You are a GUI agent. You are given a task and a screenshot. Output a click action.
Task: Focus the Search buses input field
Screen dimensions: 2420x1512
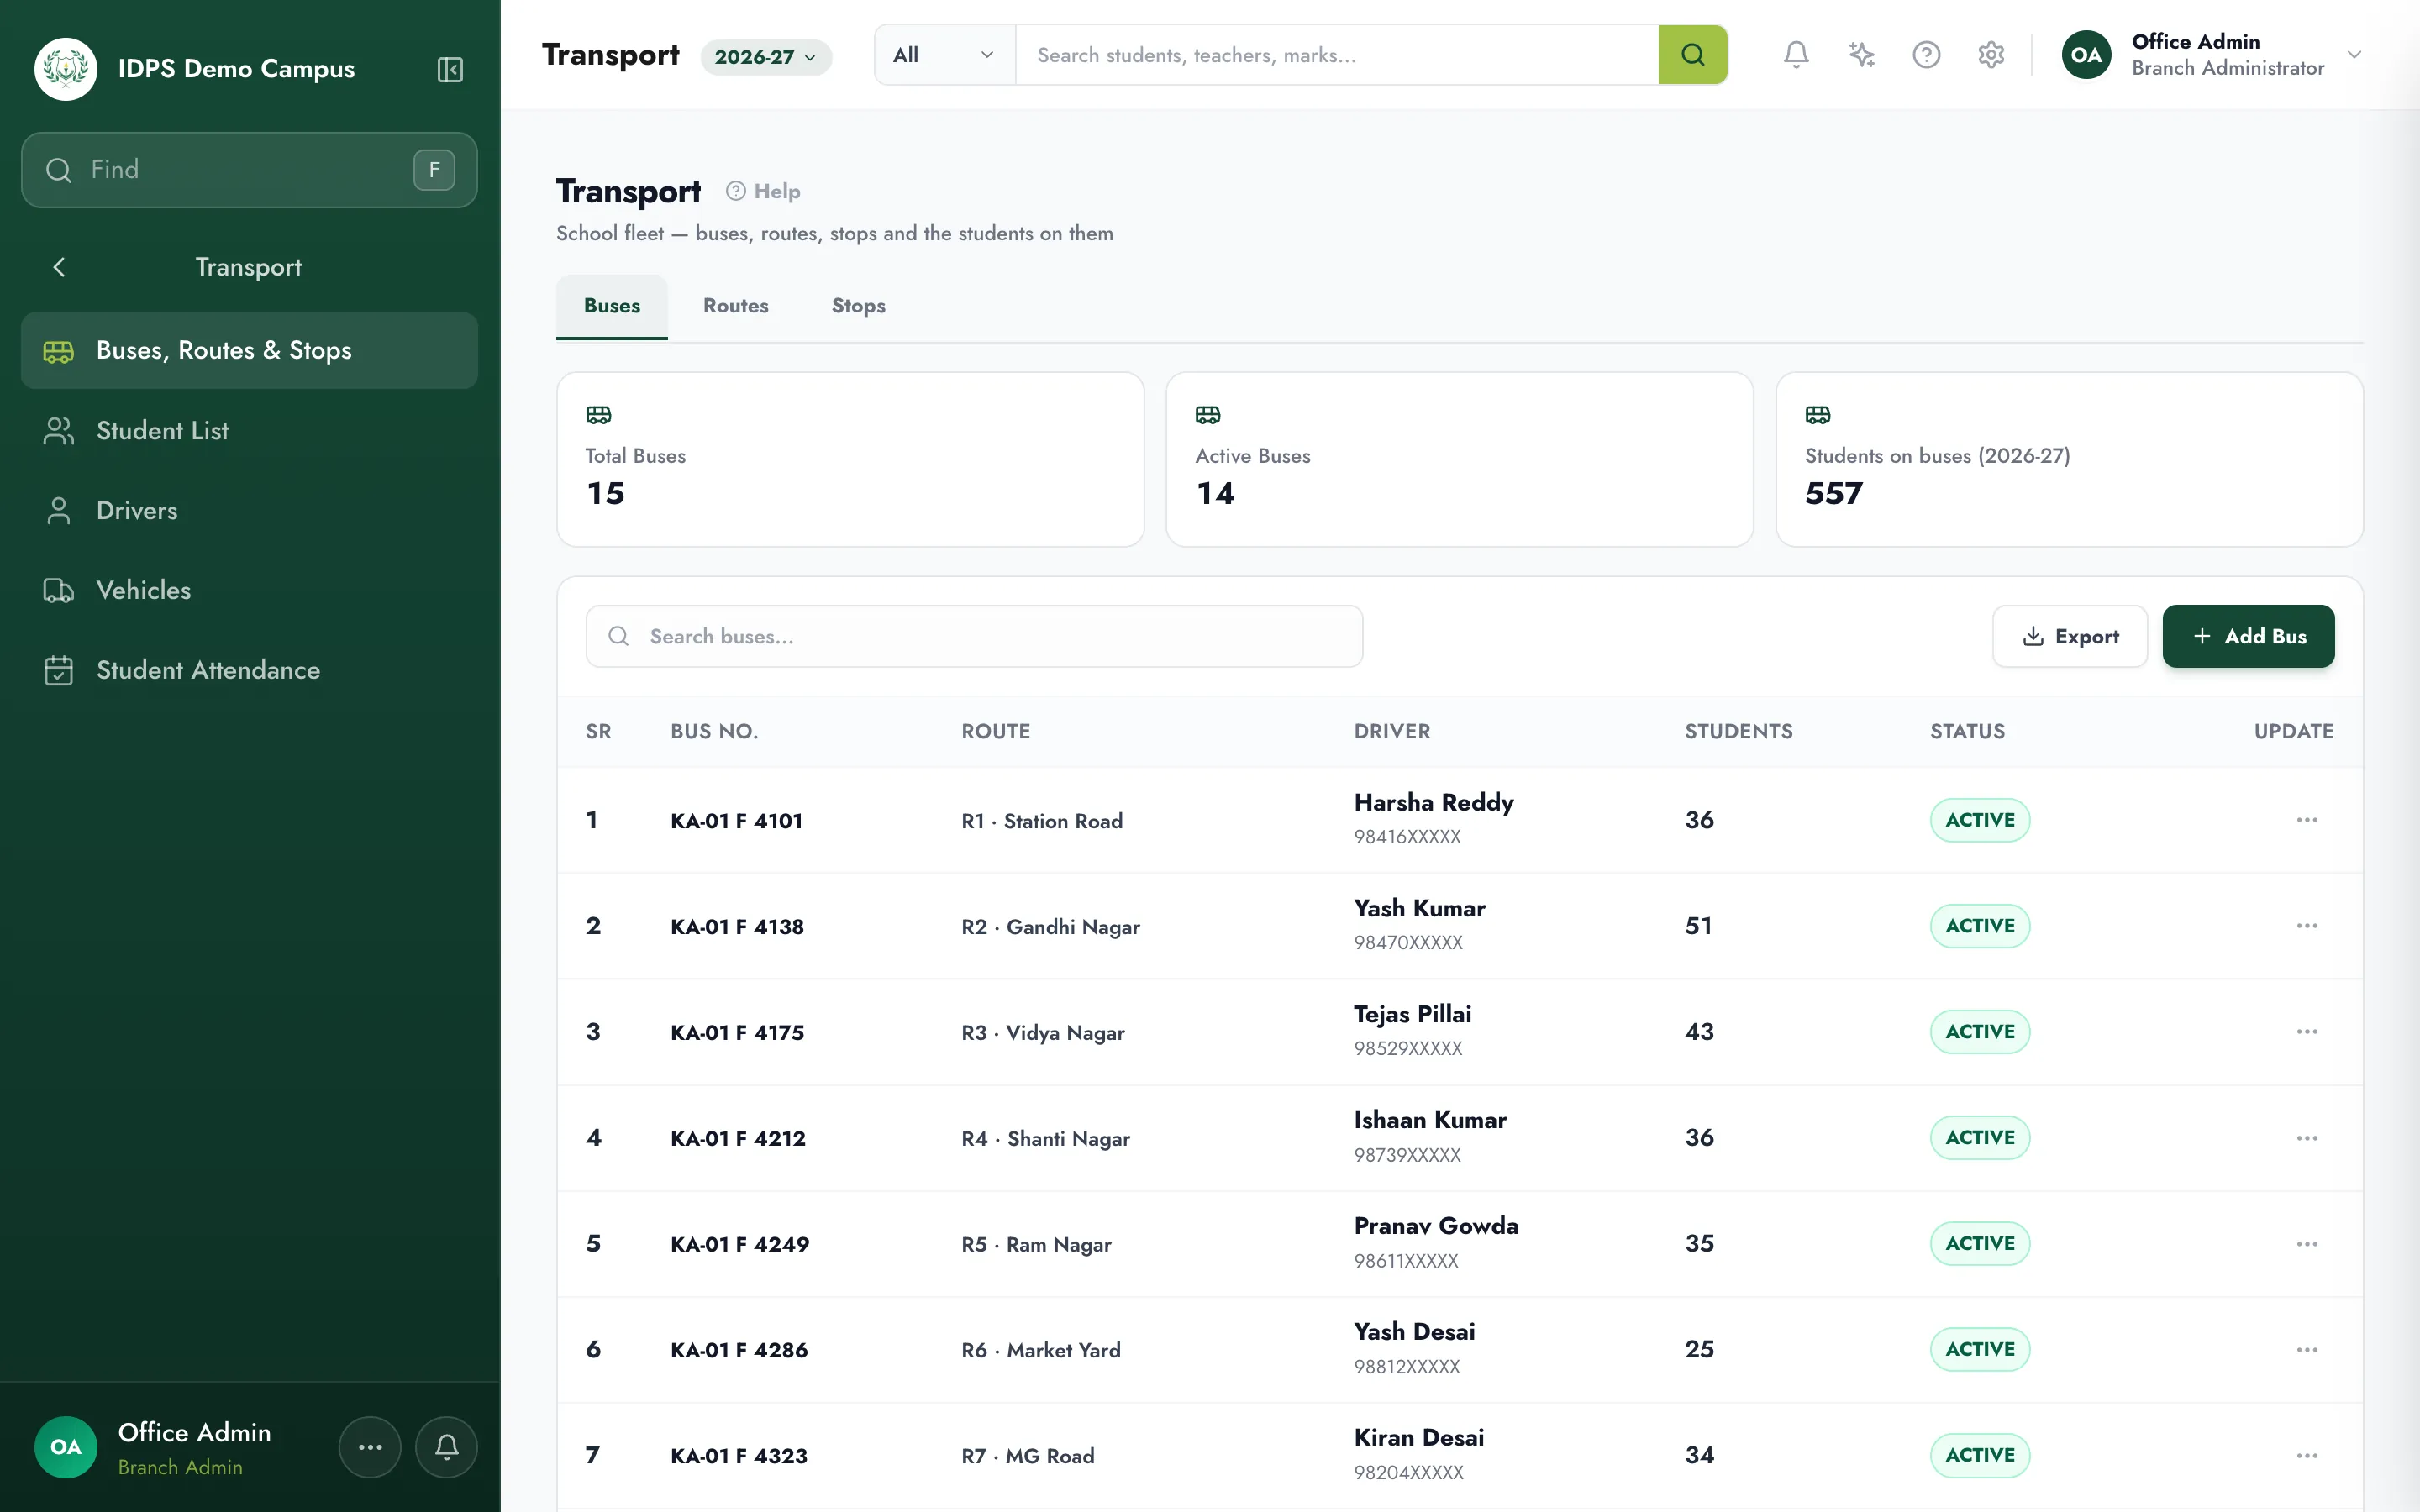pos(974,636)
